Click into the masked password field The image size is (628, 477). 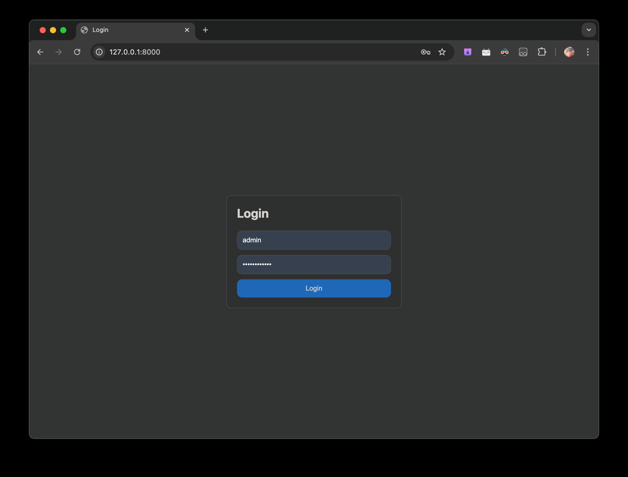click(x=314, y=264)
